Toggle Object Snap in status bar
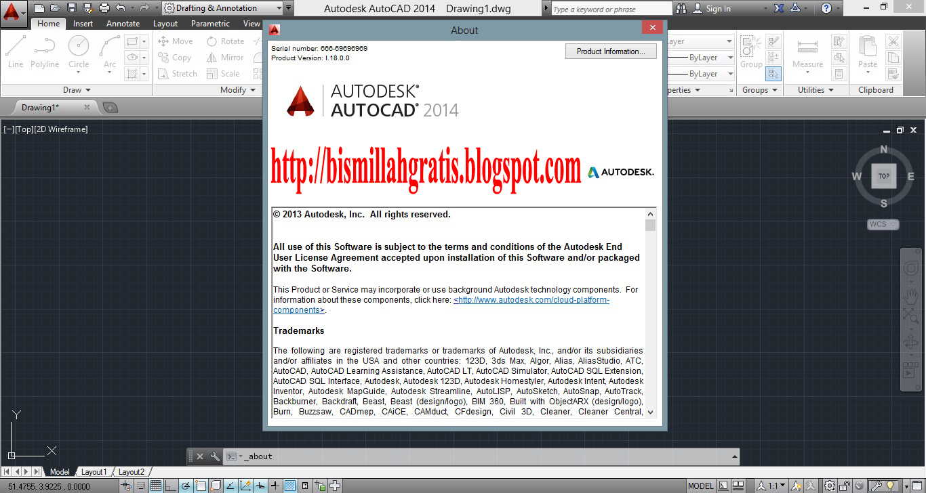 click(x=201, y=486)
